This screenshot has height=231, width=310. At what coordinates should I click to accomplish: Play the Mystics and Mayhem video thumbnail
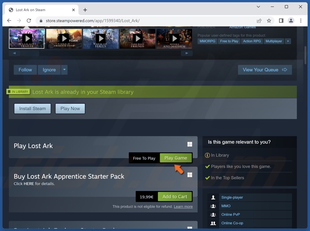click(174, 39)
